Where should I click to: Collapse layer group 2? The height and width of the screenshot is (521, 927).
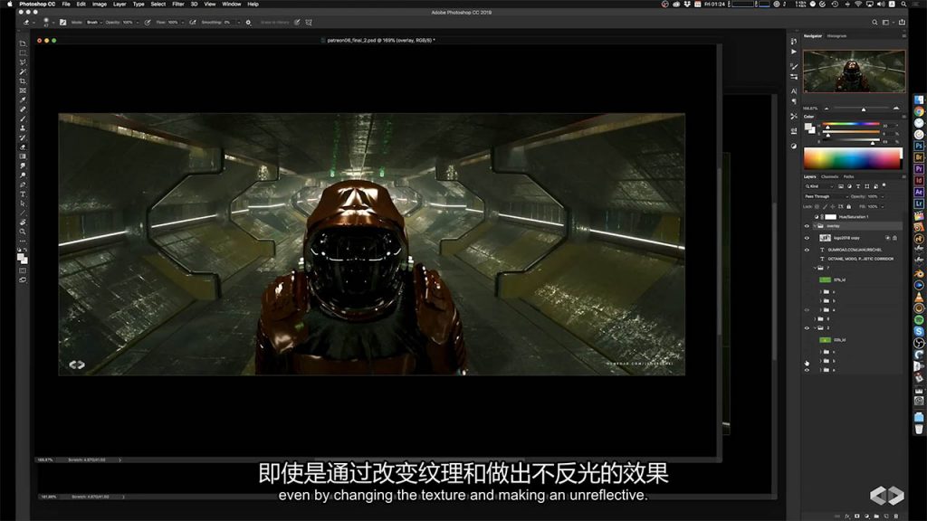click(x=815, y=327)
